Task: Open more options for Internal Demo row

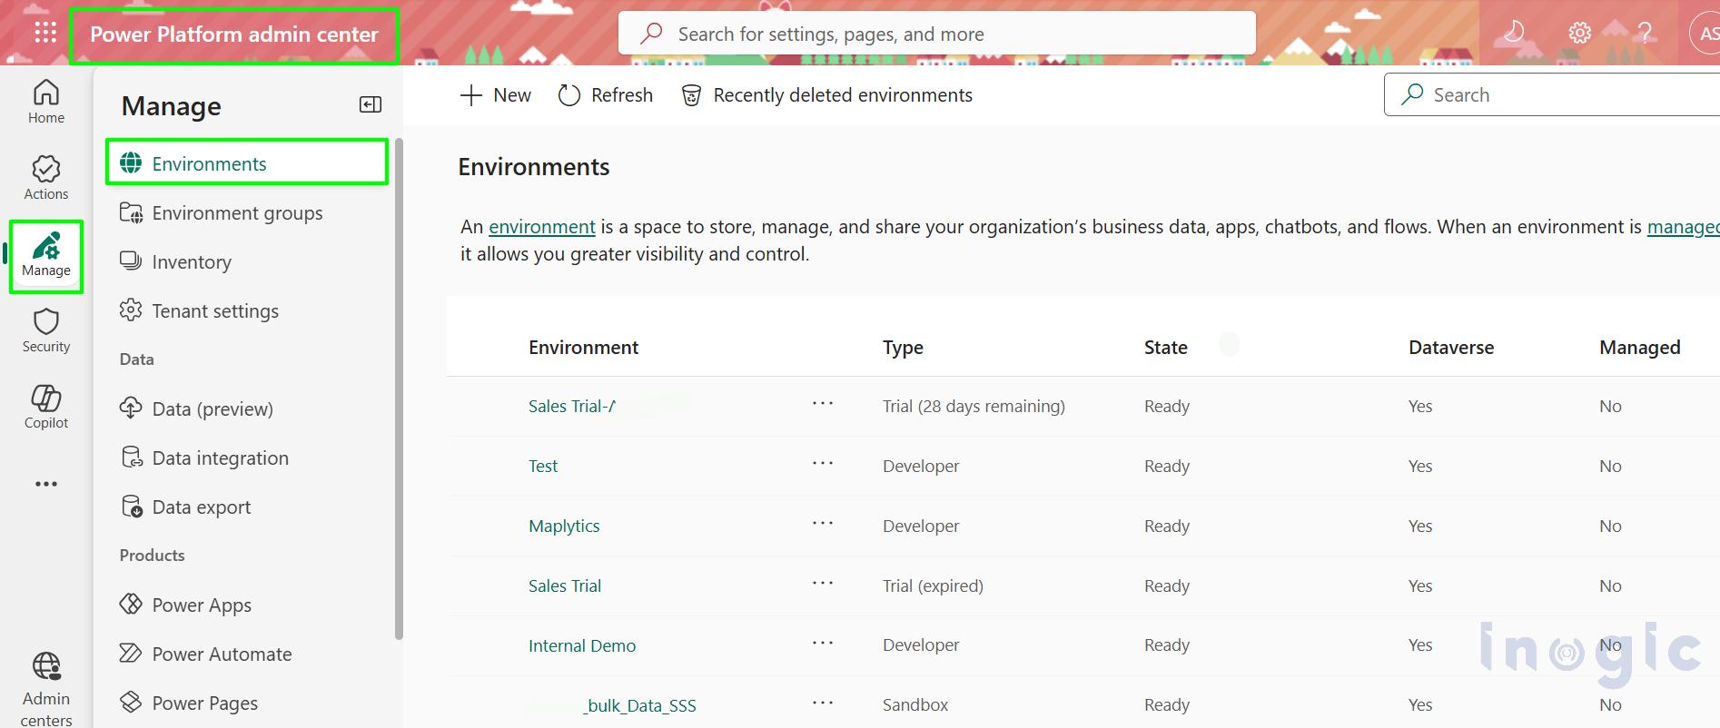Action: tap(823, 644)
